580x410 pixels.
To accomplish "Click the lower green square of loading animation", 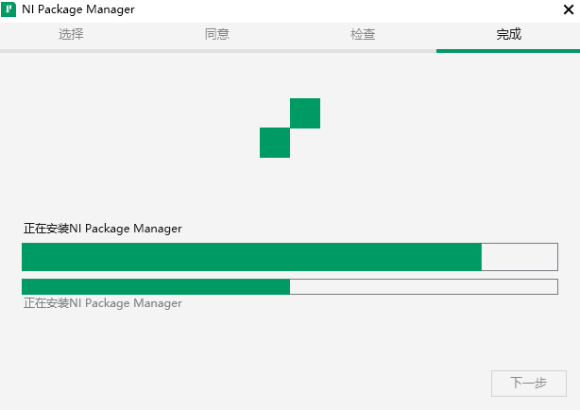I will pos(275,143).
